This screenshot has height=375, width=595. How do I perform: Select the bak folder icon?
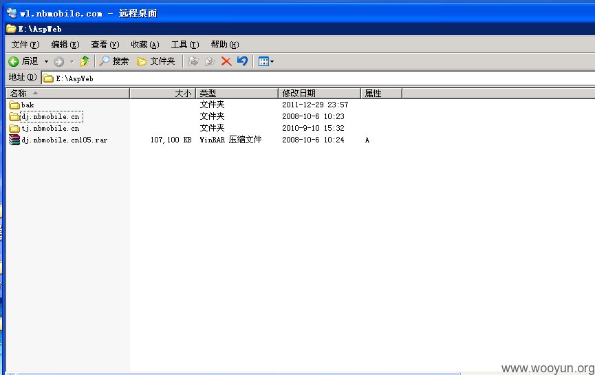click(x=14, y=105)
